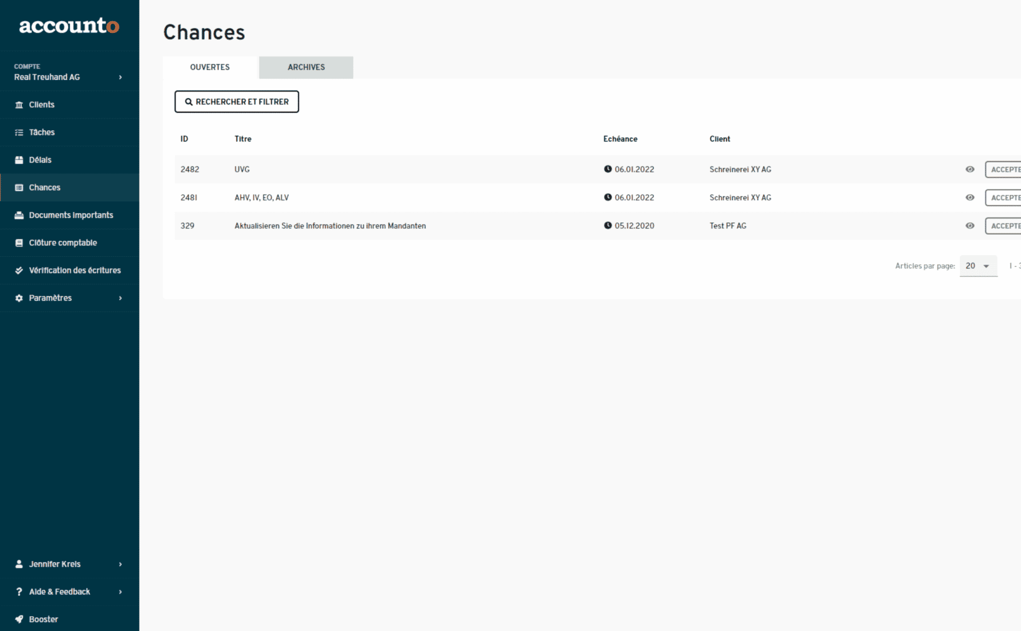The image size is (1021, 631).
Task: Open Clôture comptable in the sidebar
Action: [70, 243]
